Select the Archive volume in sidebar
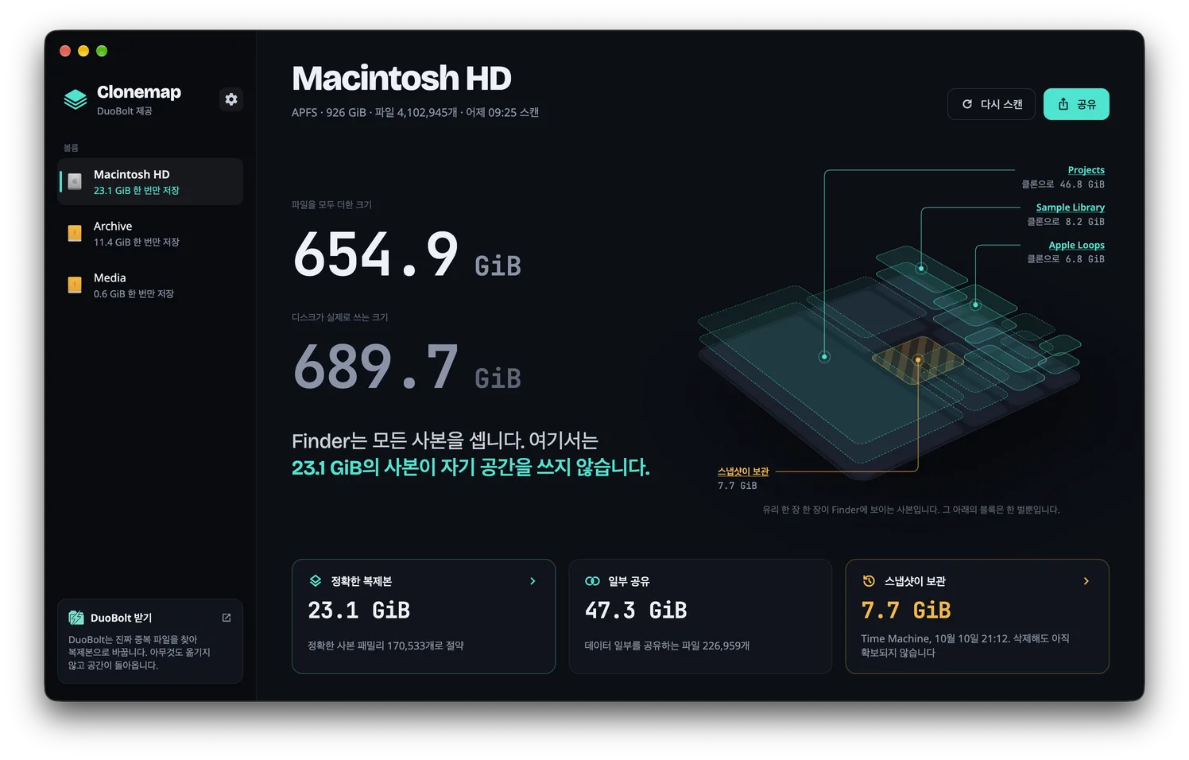1189x760 pixels. click(x=150, y=234)
